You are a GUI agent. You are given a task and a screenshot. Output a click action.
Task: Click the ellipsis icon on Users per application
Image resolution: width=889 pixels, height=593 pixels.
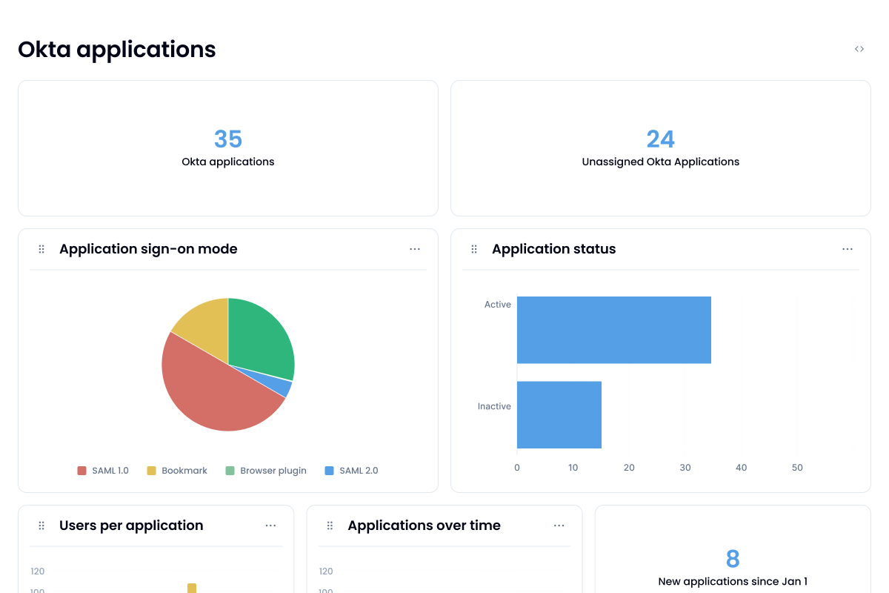[x=271, y=526]
